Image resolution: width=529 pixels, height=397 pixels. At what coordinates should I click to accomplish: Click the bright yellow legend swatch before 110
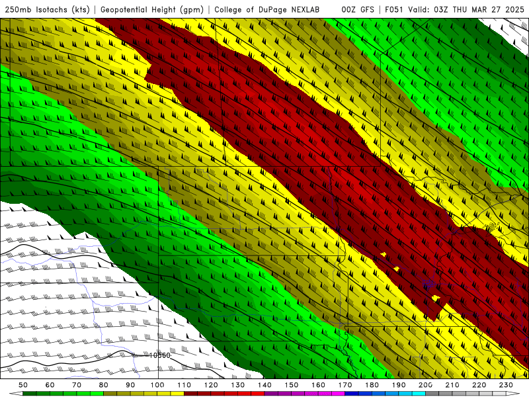[177, 394]
